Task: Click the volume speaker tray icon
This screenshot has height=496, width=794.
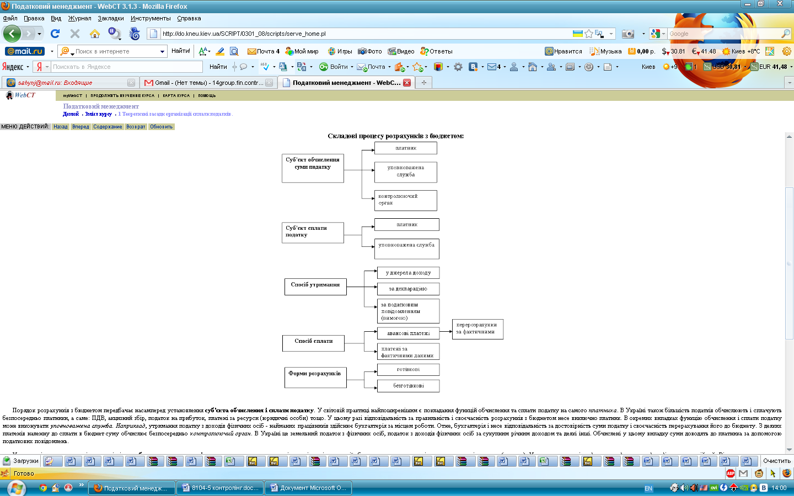Action: click(684, 488)
